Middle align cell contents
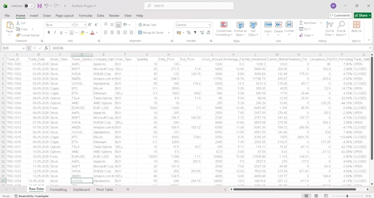This screenshot has width=374, height=198. pyautogui.click(x=112, y=25)
